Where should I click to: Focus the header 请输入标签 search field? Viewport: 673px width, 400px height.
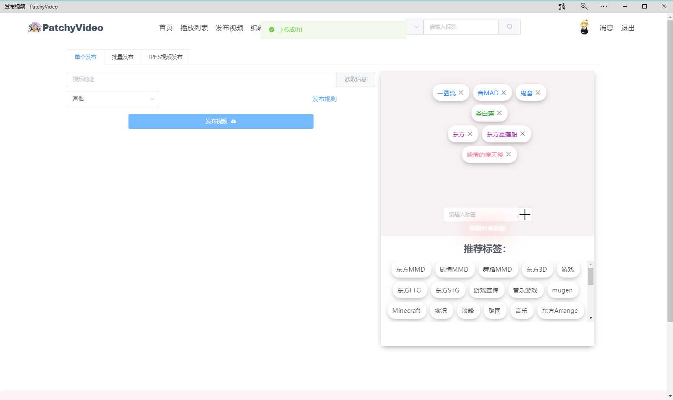tap(461, 27)
